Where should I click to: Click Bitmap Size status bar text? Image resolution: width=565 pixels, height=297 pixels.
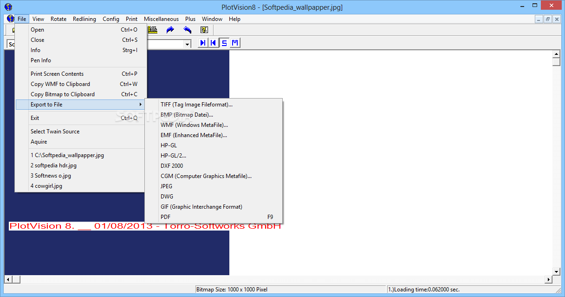click(x=232, y=290)
